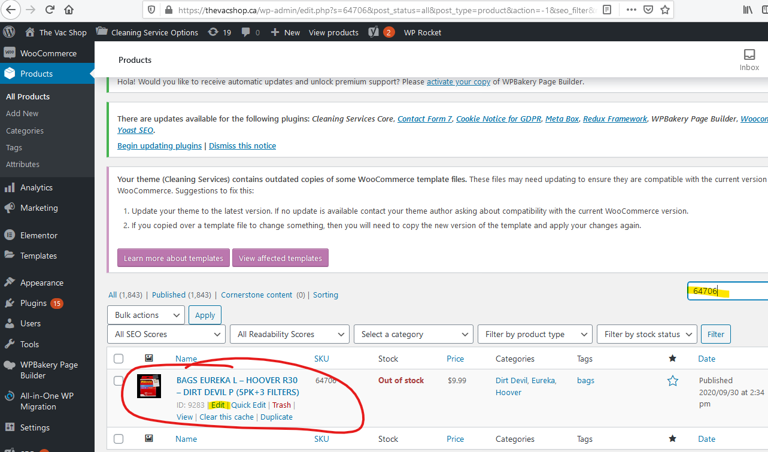Dismiss this notice about plugin updates
The image size is (768, 452).
coord(242,145)
